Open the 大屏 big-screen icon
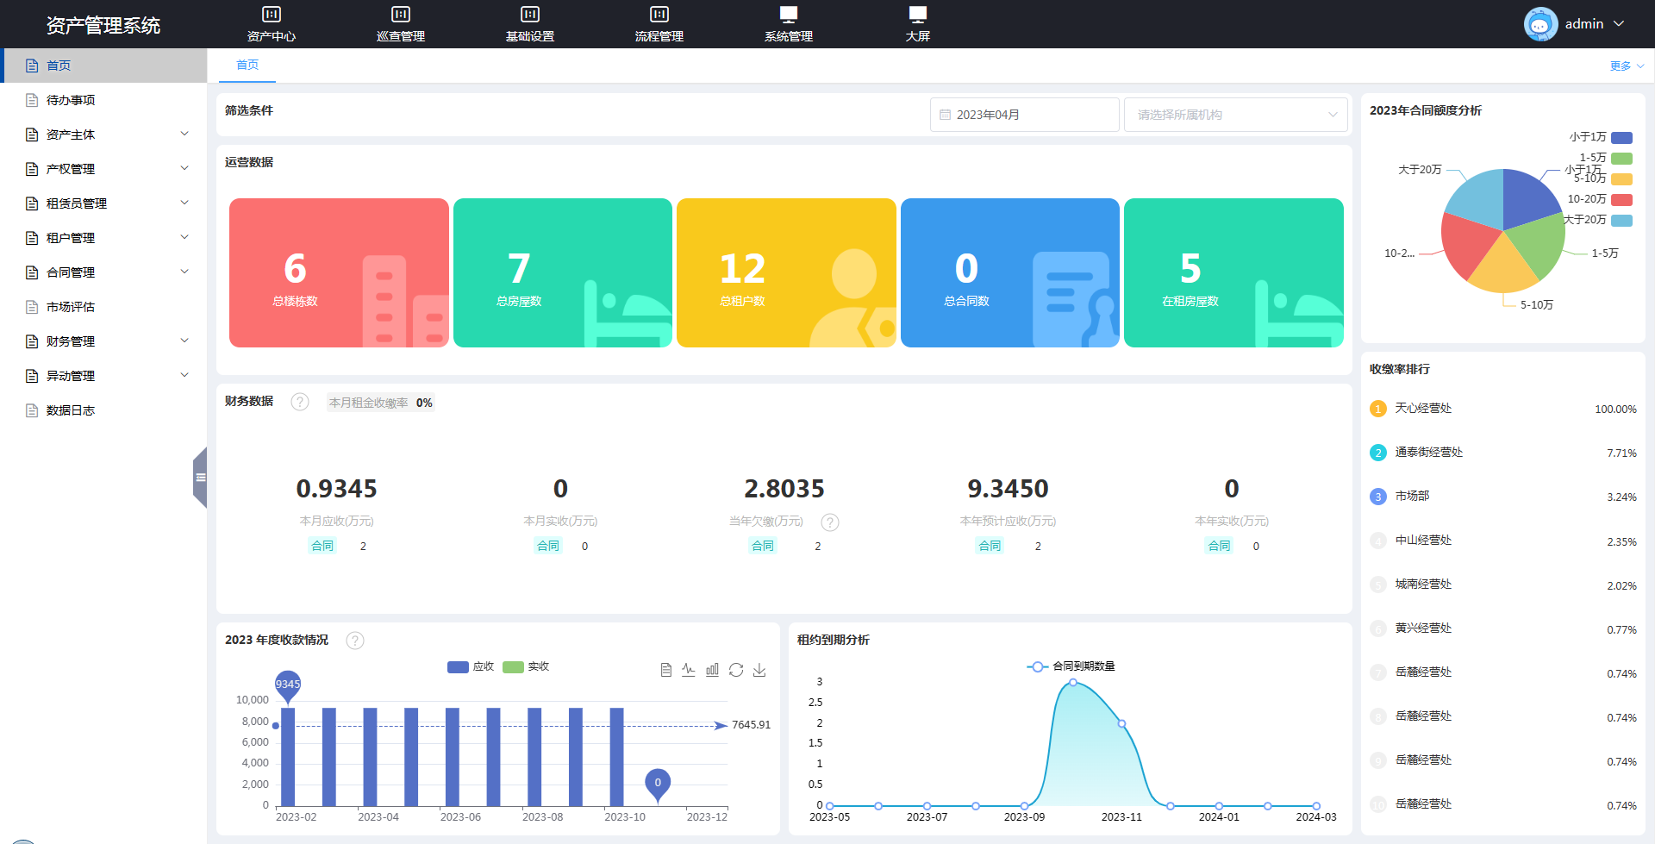This screenshot has width=1655, height=844. [x=918, y=15]
